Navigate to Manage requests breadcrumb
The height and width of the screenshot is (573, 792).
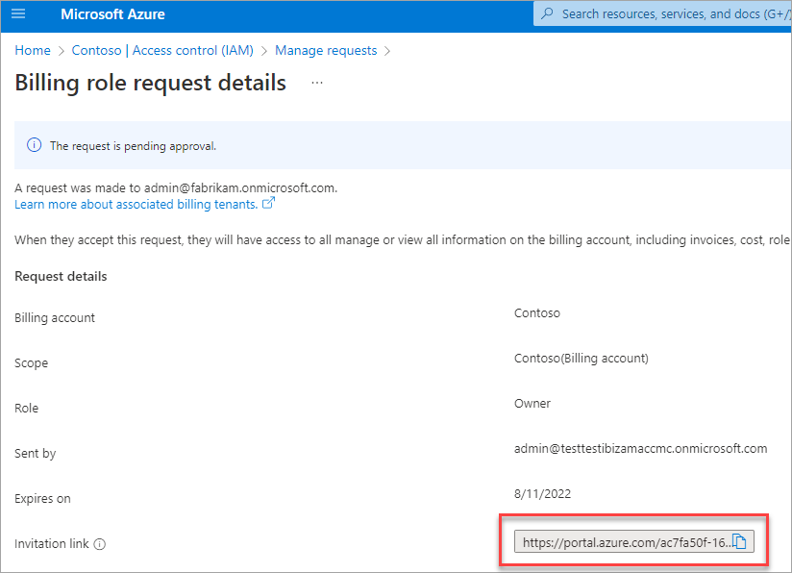tap(326, 51)
